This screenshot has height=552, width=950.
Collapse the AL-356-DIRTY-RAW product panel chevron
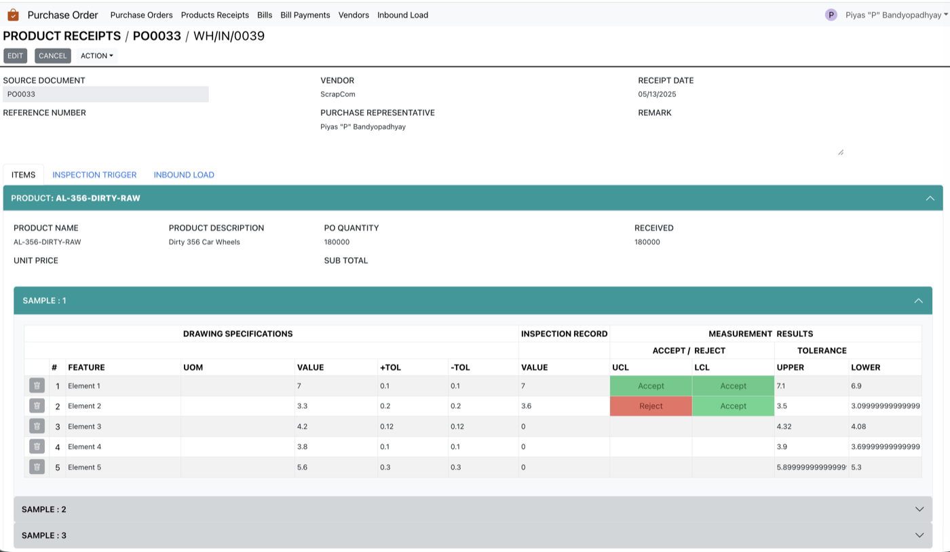pyautogui.click(x=930, y=198)
